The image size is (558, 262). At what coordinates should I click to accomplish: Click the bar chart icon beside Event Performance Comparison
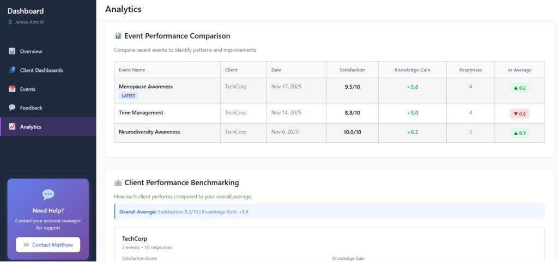[x=118, y=36]
